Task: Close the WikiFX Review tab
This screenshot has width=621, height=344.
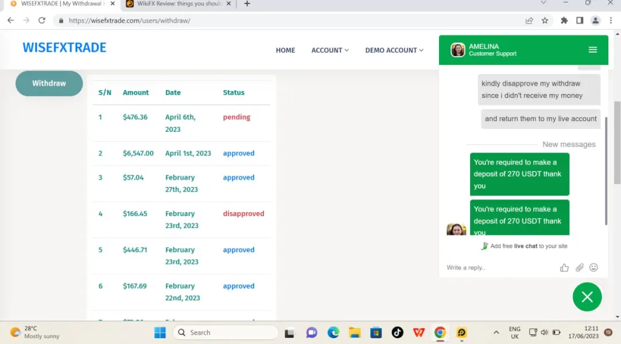Action: (x=228, y=3)
